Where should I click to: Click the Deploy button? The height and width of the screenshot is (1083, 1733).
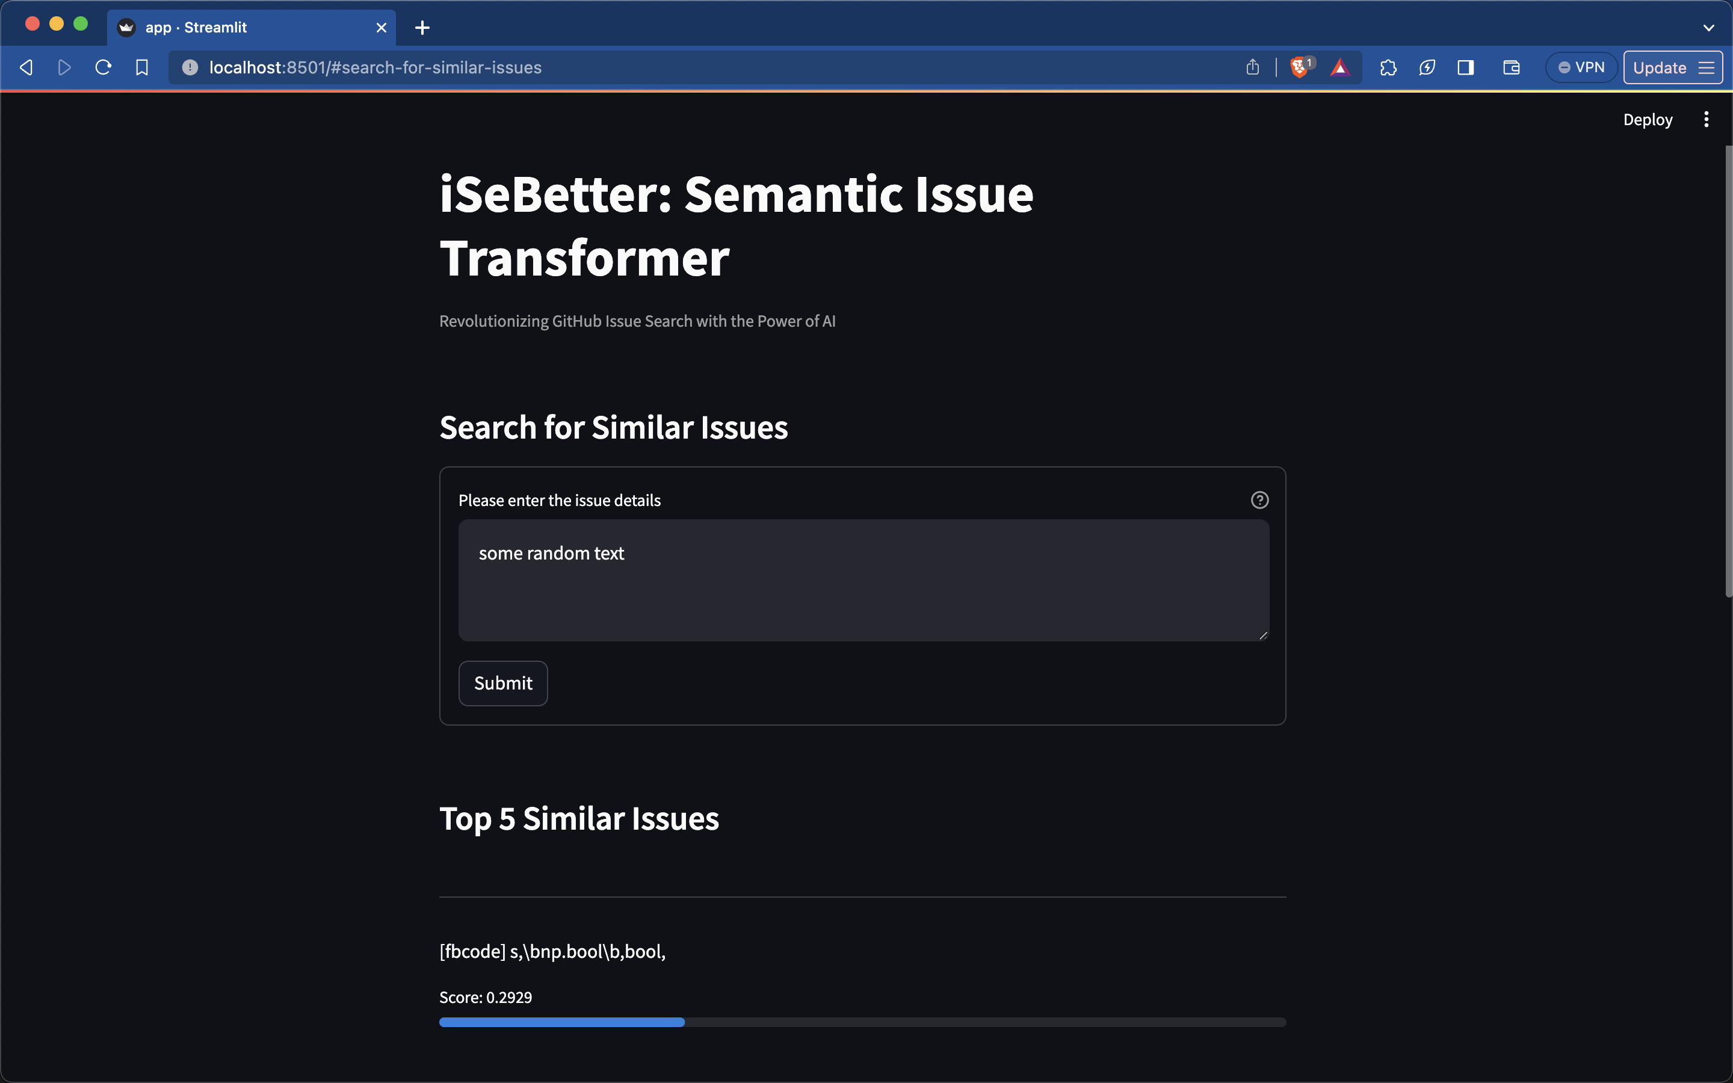point(1647,120)
